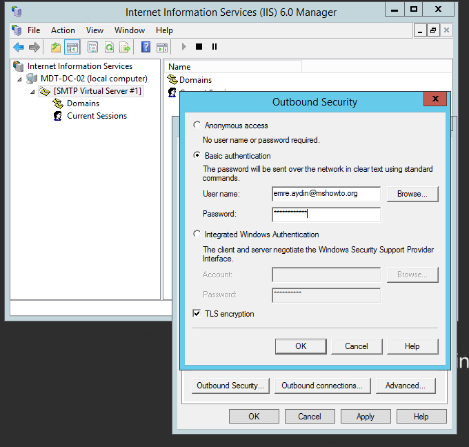The height and width of the screenshot is (447, 469).
Task: Click Cancel in the properties dialog behind
Action: pos(310,417)
